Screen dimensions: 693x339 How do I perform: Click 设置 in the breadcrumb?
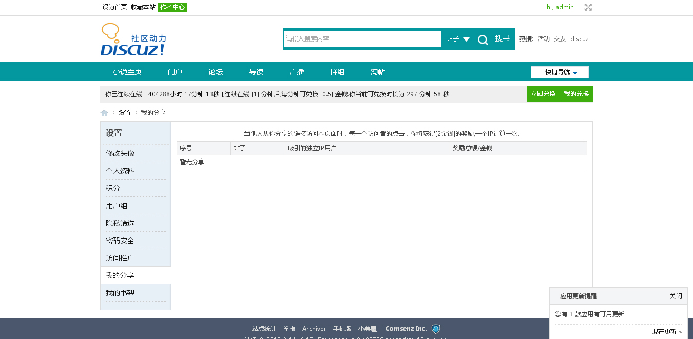125,113
